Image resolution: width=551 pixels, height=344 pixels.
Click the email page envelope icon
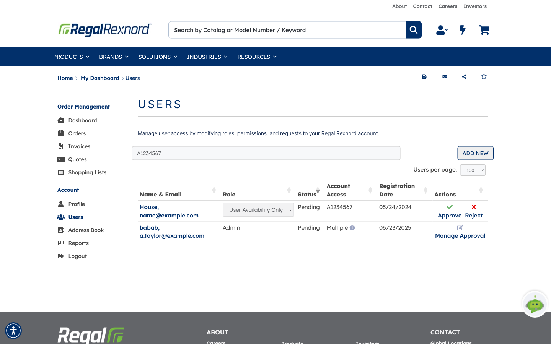445,77
